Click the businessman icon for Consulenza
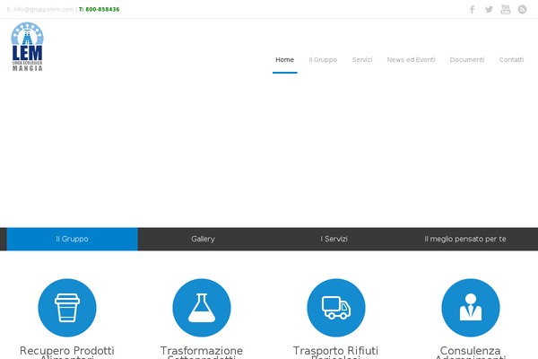The width and height of the screenshot is (538, 359). point(471,308)
